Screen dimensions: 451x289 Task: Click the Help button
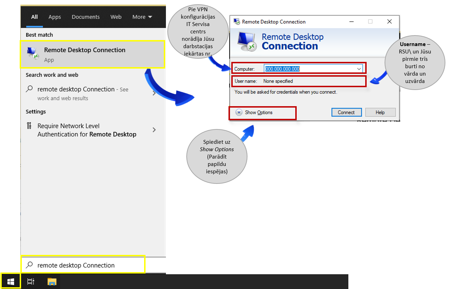(380, 113)
